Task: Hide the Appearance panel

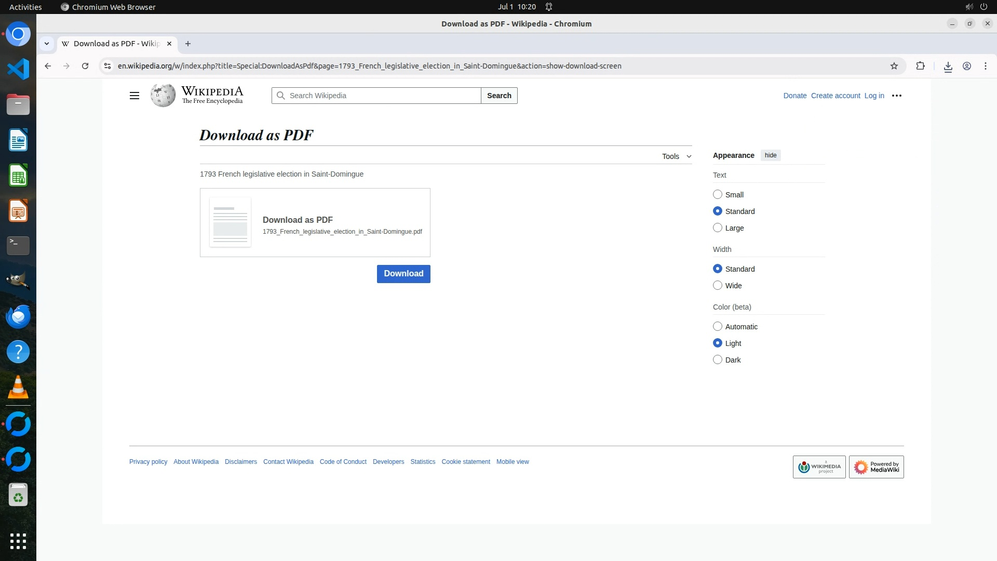Action: [770, 155]
